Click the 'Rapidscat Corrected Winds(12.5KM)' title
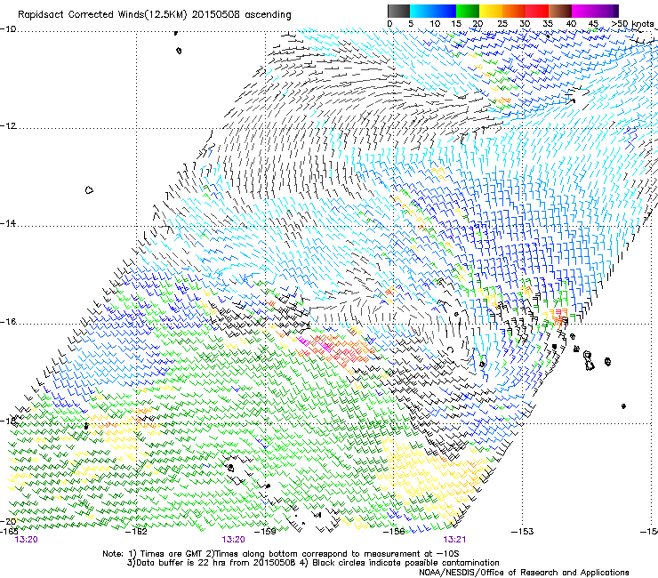Image resolution: width=658 pixels, height=578 pixels. [102, 15]
